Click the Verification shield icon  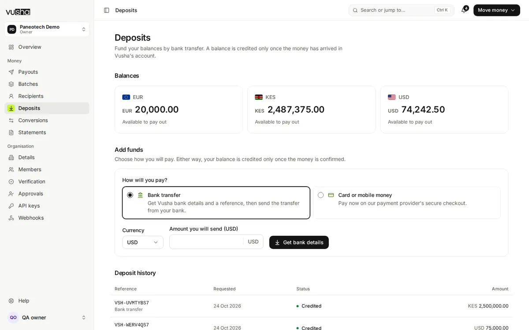pos(11,182)
